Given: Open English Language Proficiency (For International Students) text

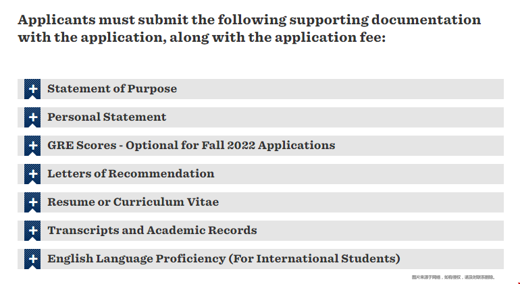Looking at the screenshot, I should [x=224, y=259].
